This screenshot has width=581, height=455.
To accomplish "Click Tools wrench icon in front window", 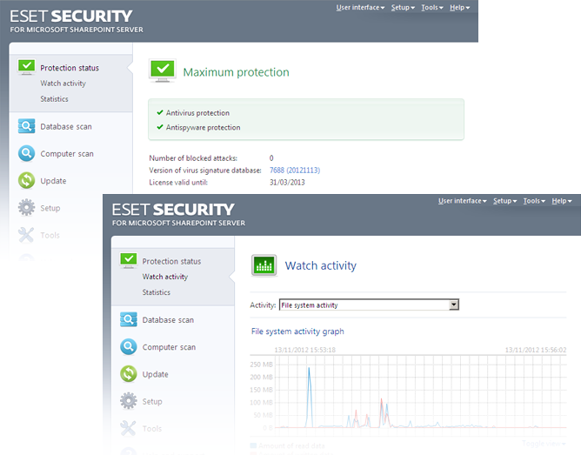I will (128, 428).
